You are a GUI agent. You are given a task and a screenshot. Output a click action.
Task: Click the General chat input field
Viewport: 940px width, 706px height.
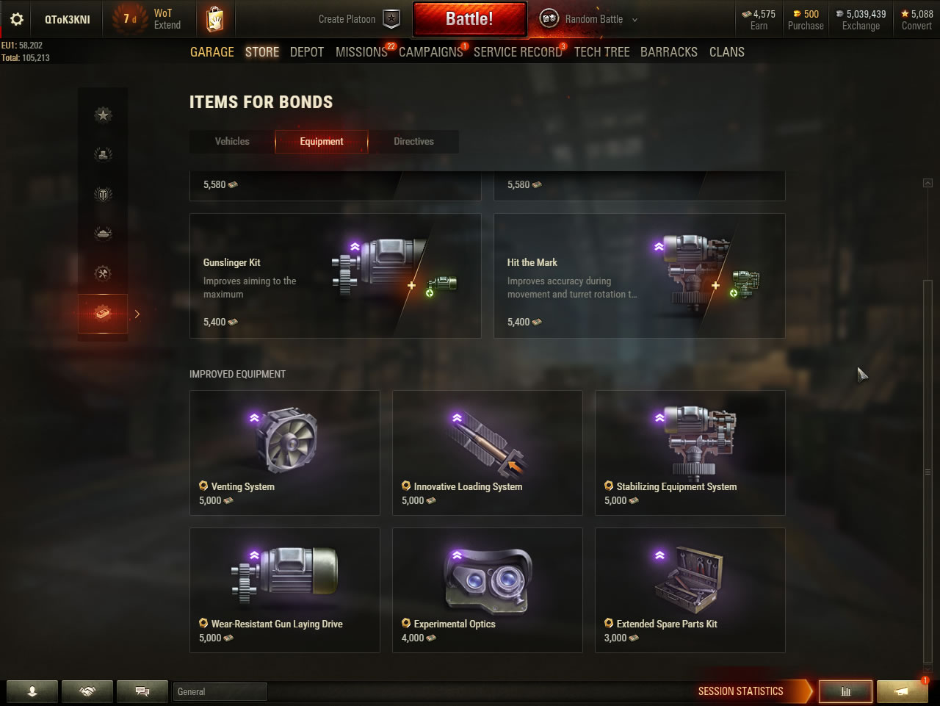[220, 691]
